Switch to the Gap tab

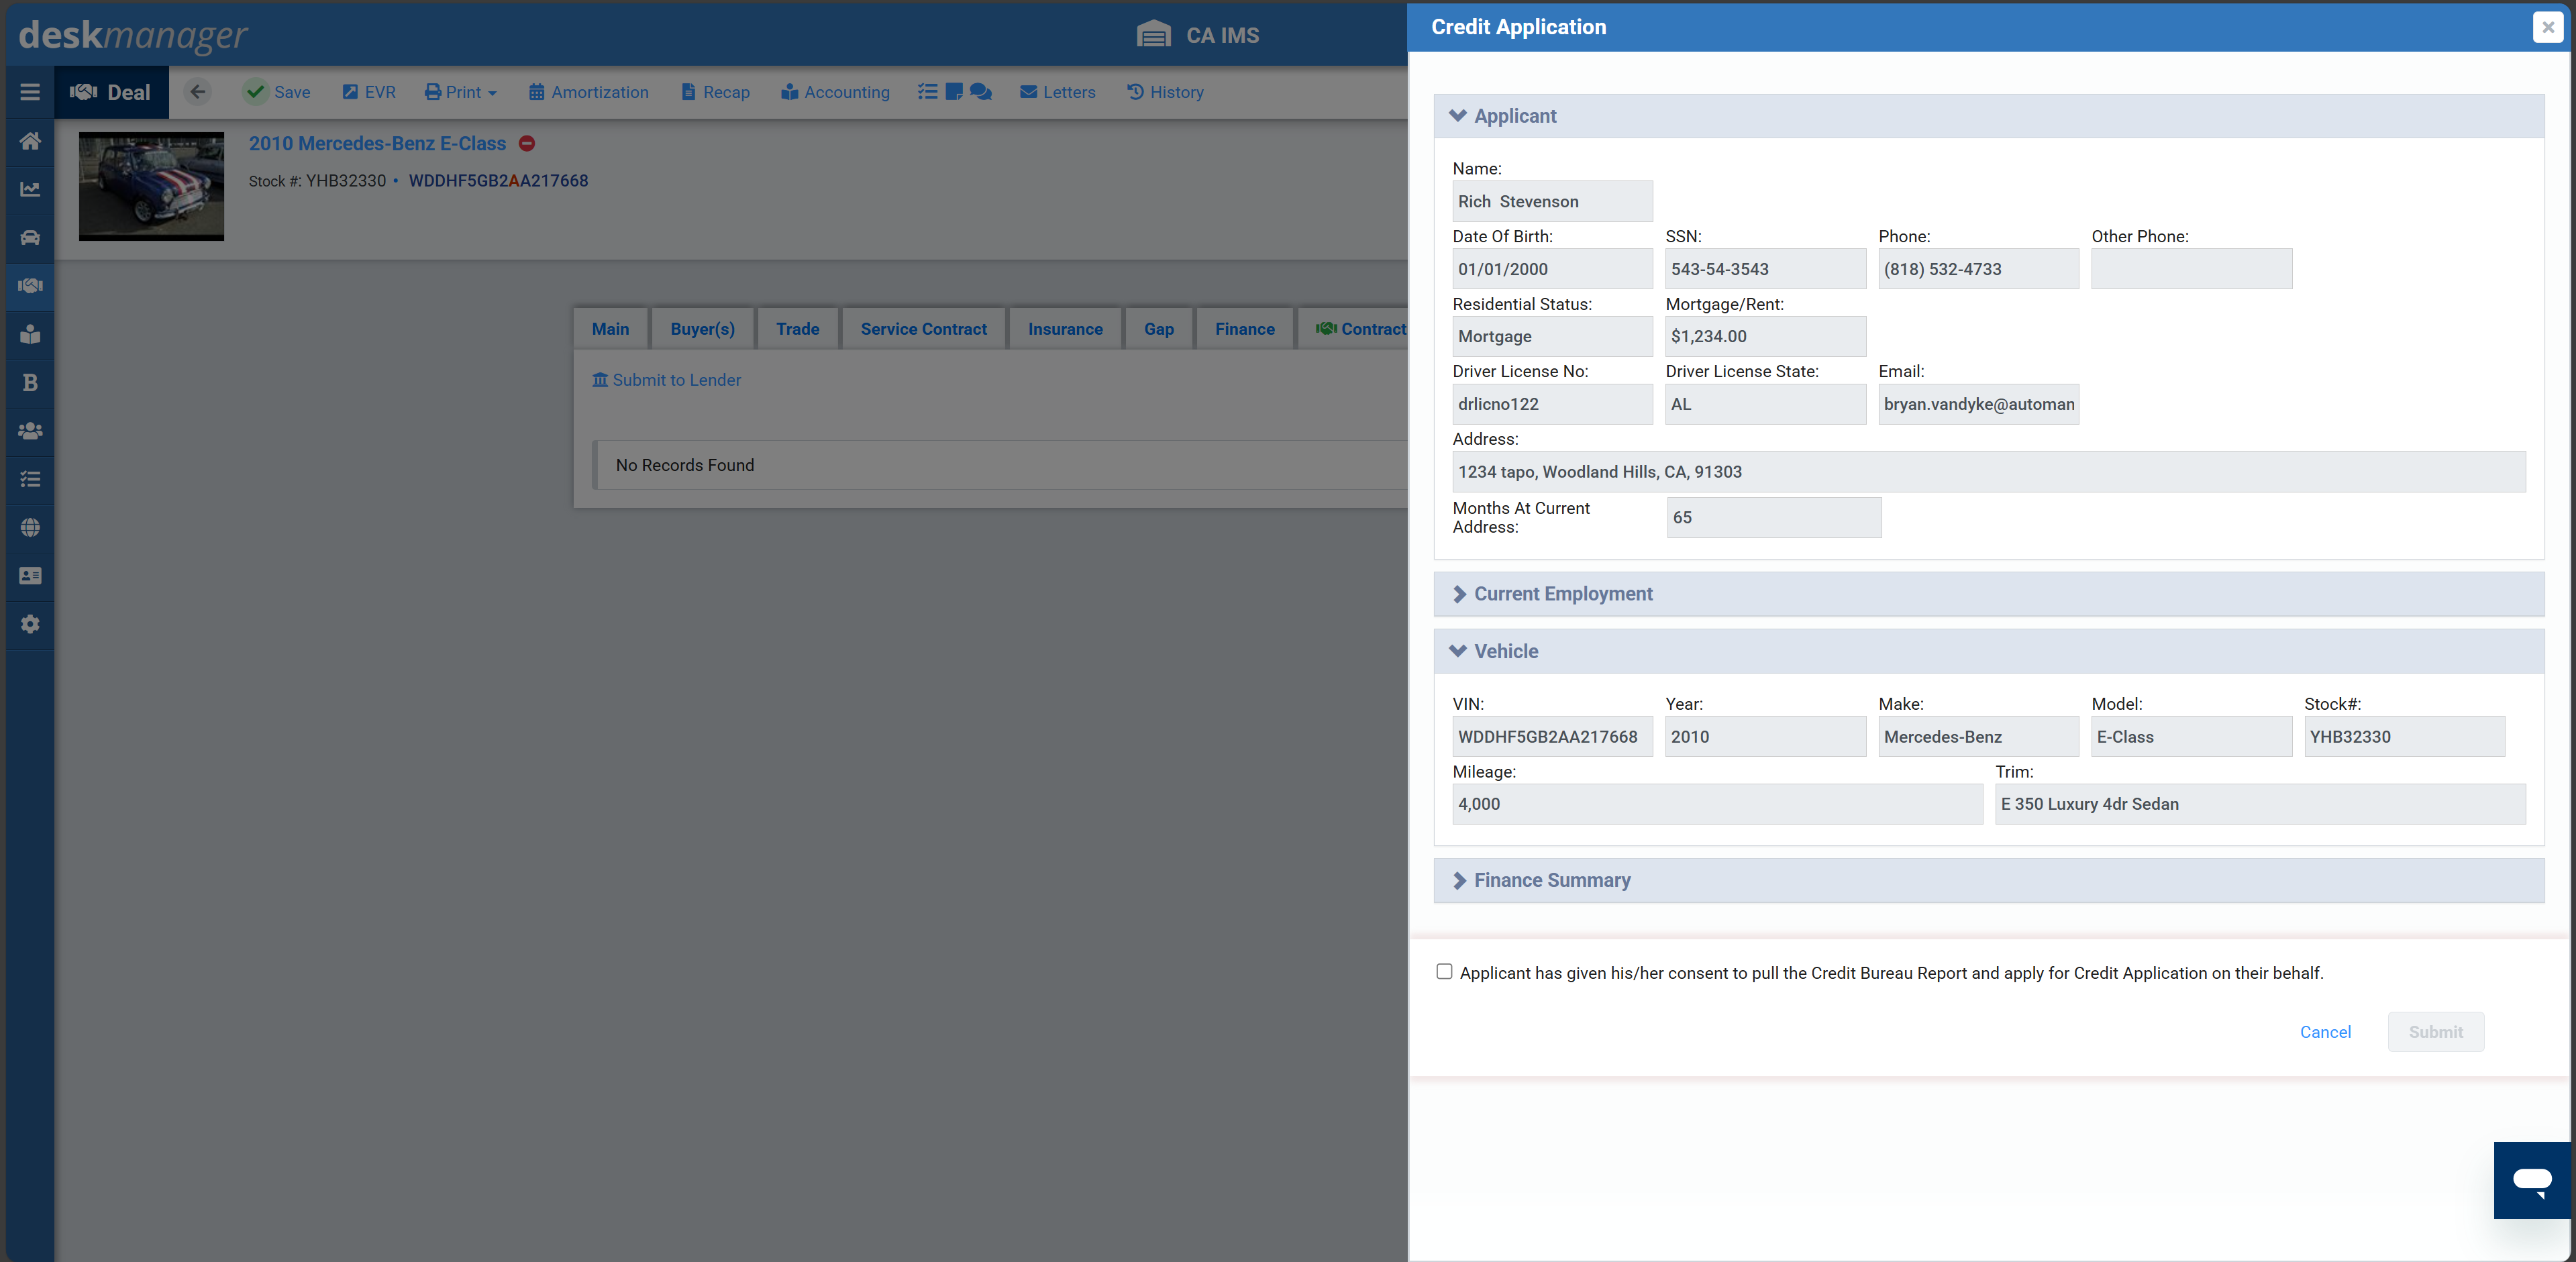(x=1158, y=329)
